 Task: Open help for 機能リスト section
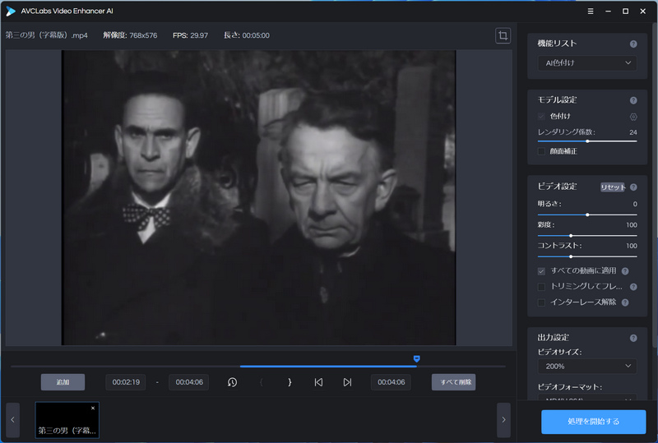[x=633, y=44]
